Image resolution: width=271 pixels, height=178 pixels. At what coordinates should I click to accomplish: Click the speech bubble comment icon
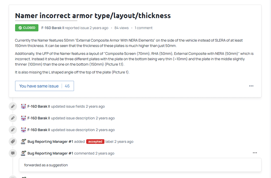point(13,153)
